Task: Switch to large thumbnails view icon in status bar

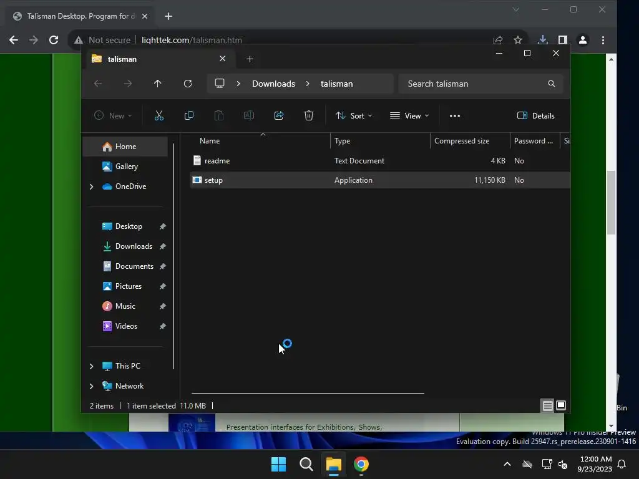Action: coord(561,405)
